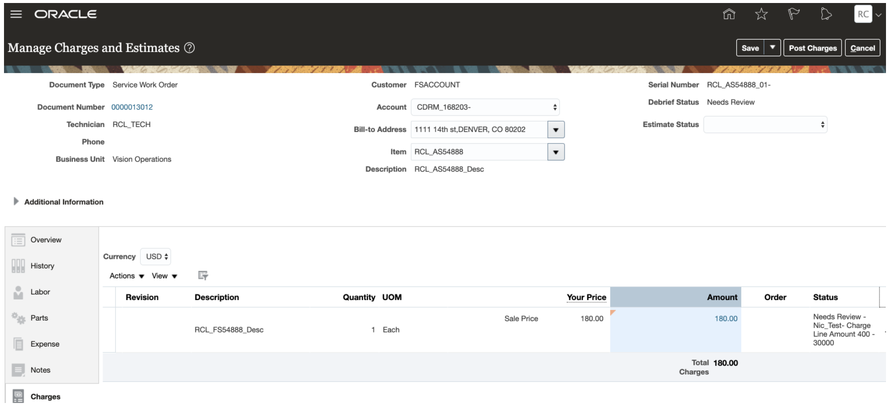Select the RCL_FS54888_Desc description cell
The width and height of the screenshot is (891, 409).
229,329
